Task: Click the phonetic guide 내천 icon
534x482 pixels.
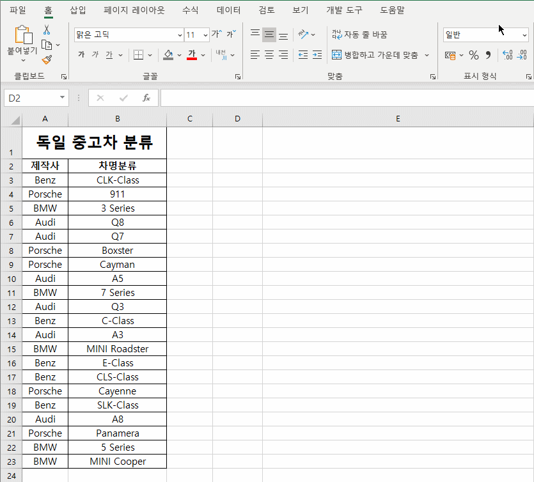Action: (x=221, y=54)
